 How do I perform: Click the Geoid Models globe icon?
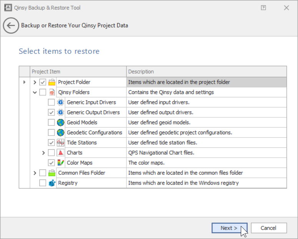(x=61, y=122)
